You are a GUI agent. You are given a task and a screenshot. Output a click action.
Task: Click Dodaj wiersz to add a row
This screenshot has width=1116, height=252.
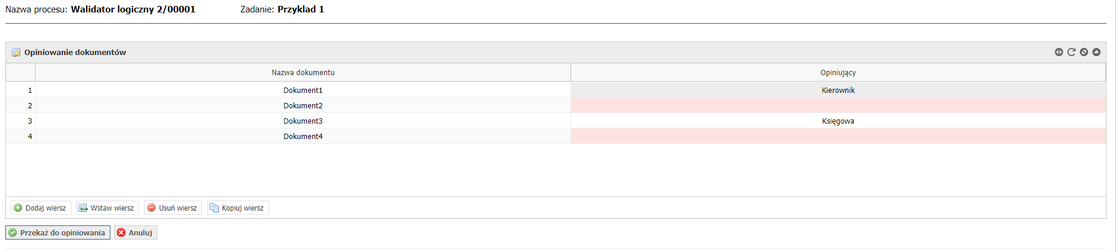point(40,208)
